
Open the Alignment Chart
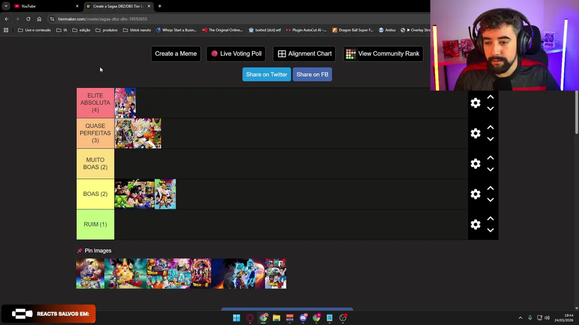(305, 54)
